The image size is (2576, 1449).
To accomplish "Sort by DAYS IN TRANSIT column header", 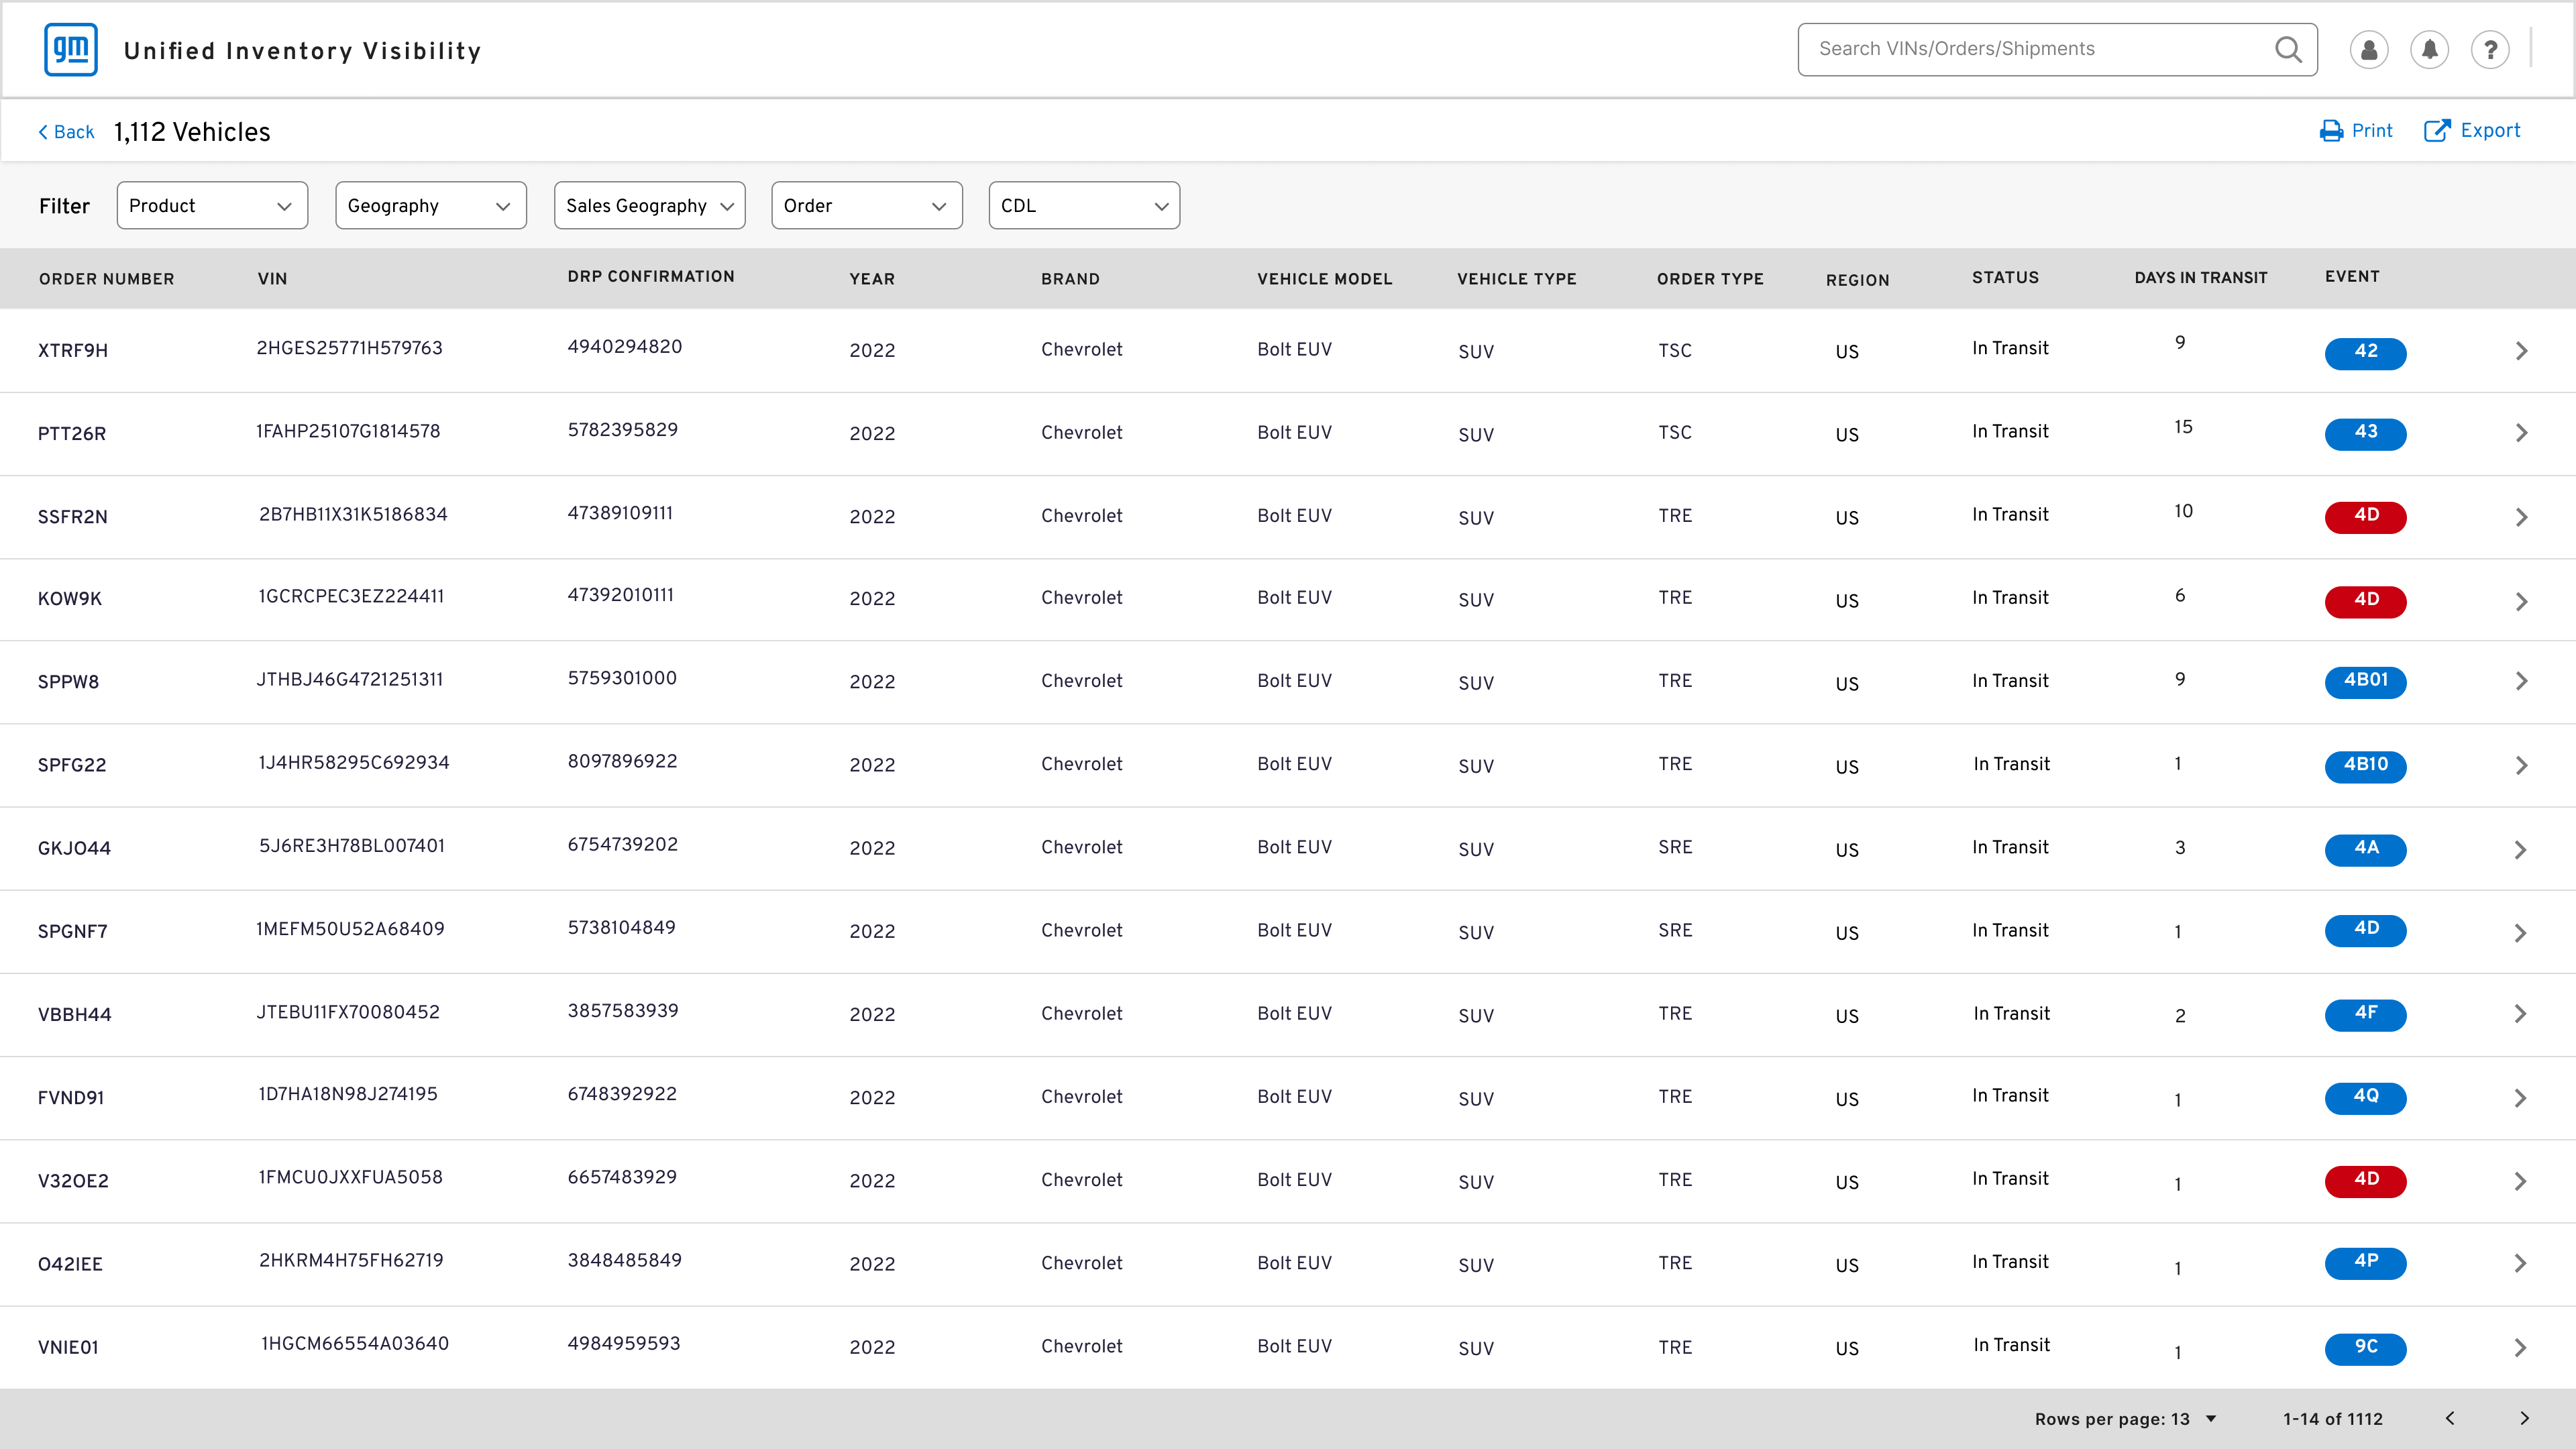I will 2200,278.
